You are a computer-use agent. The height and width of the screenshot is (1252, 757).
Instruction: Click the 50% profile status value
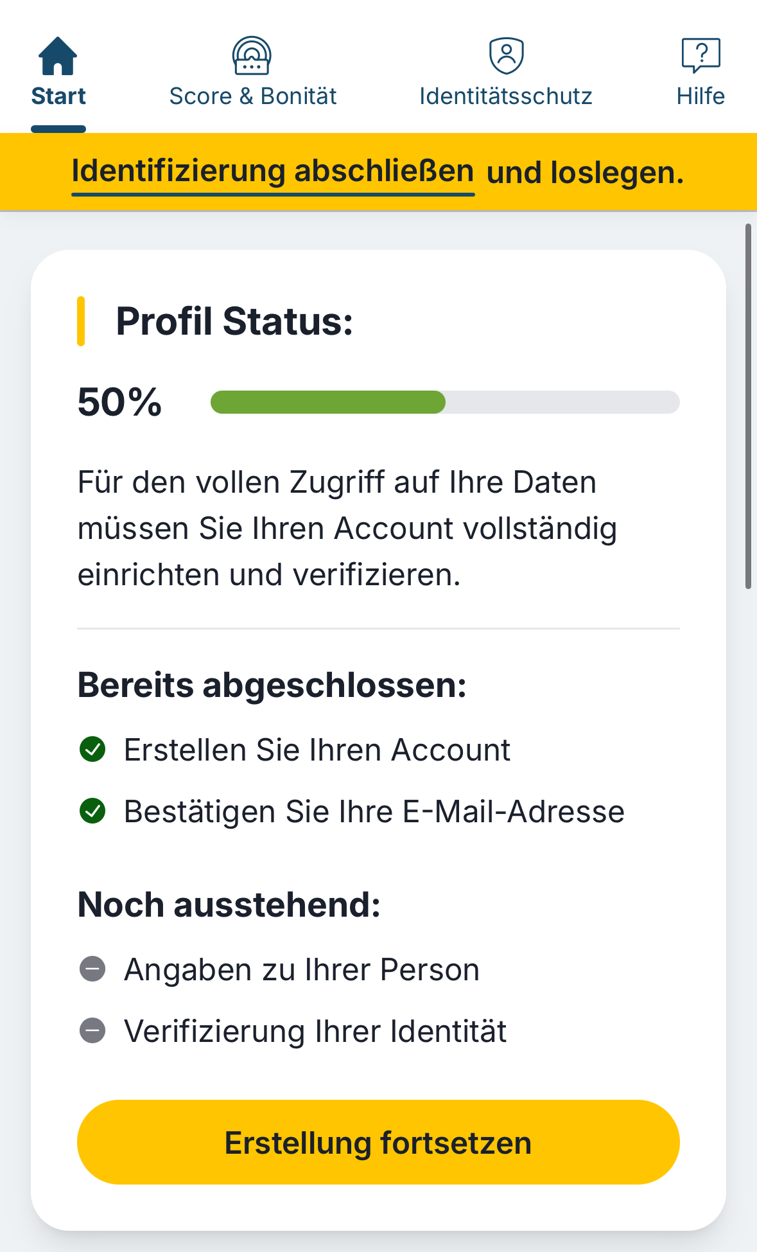point(119,402)
